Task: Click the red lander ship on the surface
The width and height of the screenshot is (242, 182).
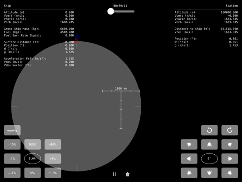Action: click(x=76, y=41)
